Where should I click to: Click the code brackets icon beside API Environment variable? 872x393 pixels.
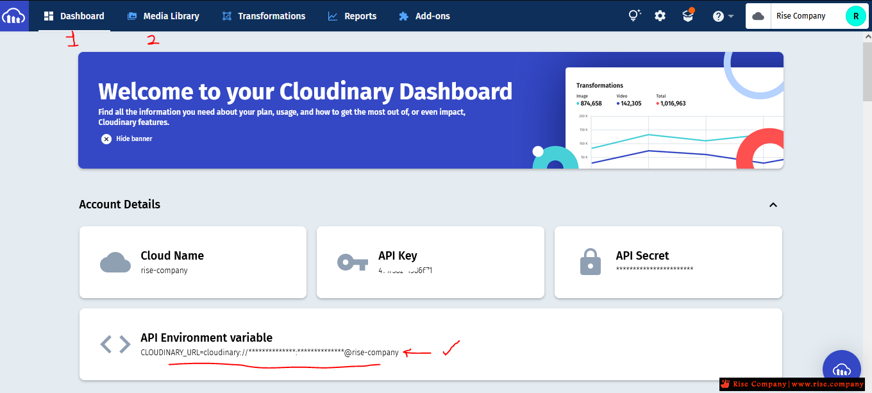tap(115, 344)
